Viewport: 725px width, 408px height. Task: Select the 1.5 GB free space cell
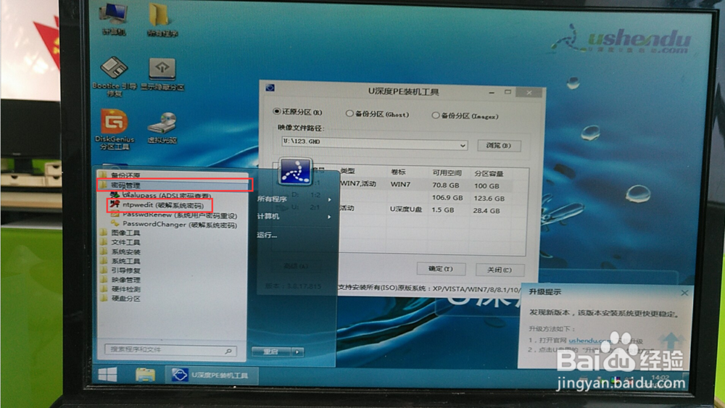(443, 209)
